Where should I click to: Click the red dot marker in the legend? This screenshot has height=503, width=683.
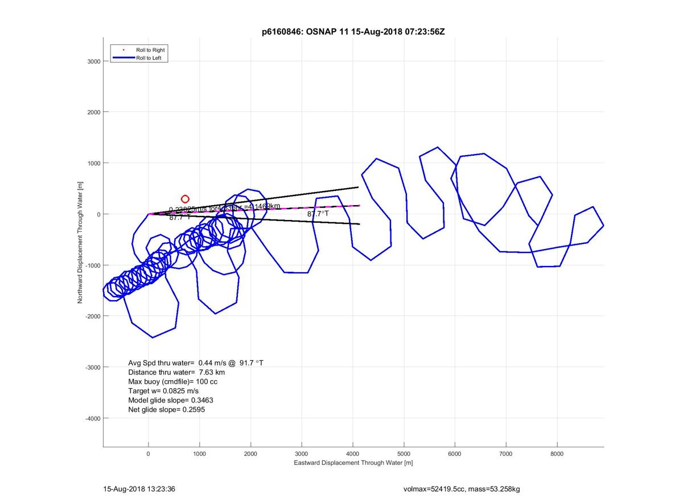click(124, 50)
